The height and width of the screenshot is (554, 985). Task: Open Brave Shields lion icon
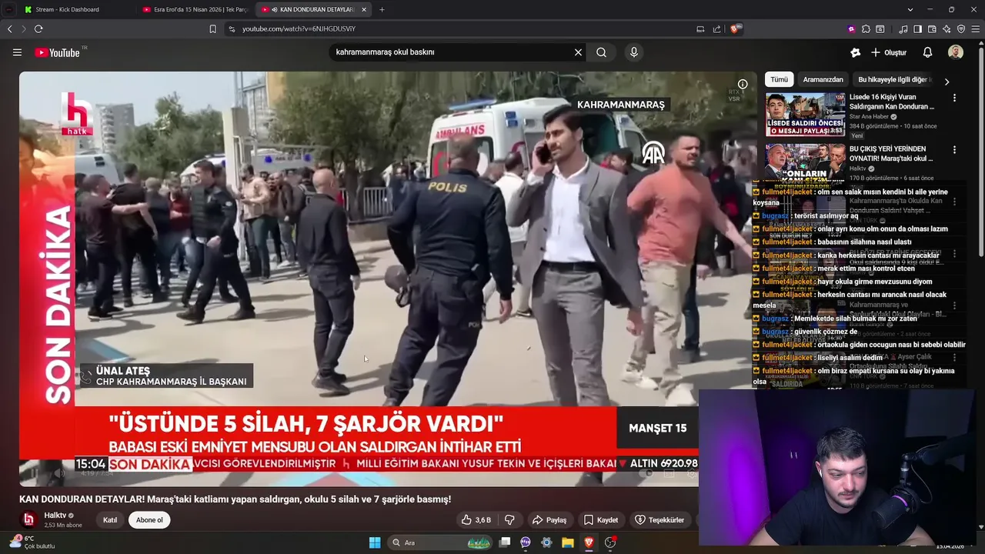(736, 28)
